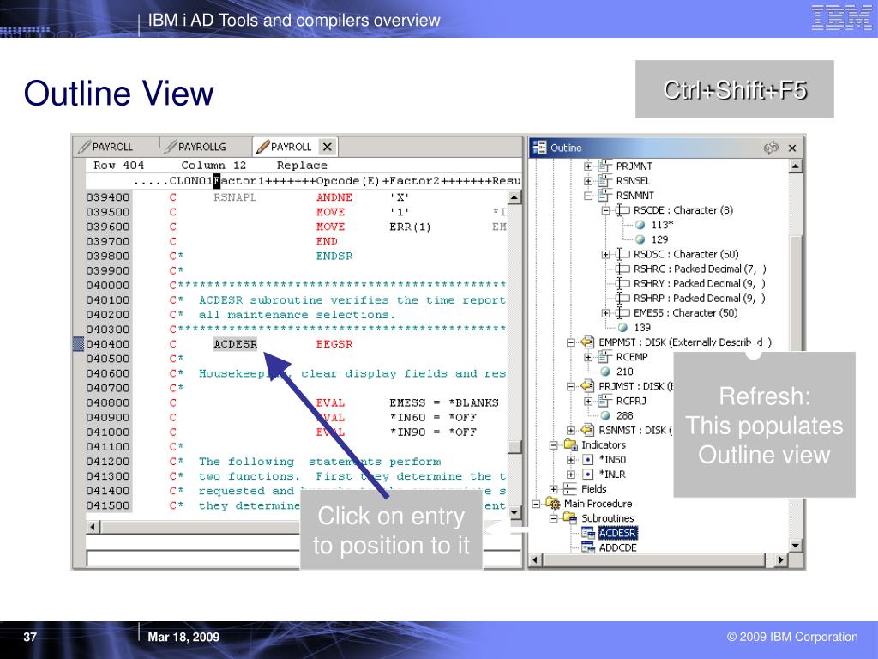Click the Subroutines folder icon
This screenshot has width=878, height=659.
pos(570,517)
